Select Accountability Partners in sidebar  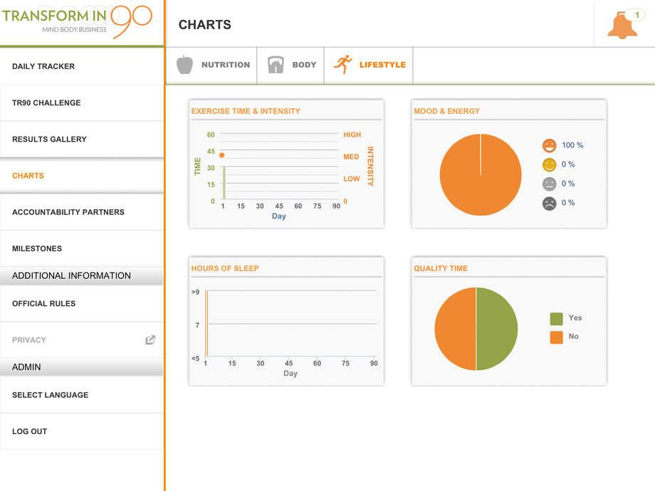click(x=68, y=212)
